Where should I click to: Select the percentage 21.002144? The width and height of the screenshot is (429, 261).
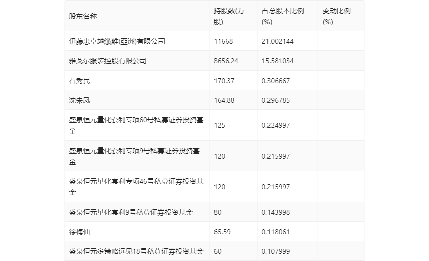(278, 41)
